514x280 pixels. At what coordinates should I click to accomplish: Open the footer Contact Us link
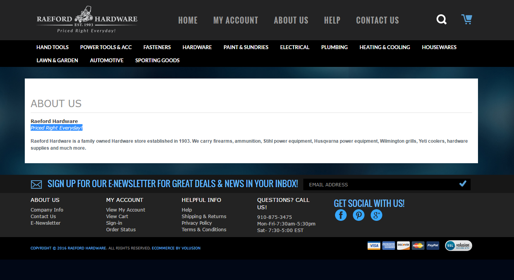click(43, 217)
